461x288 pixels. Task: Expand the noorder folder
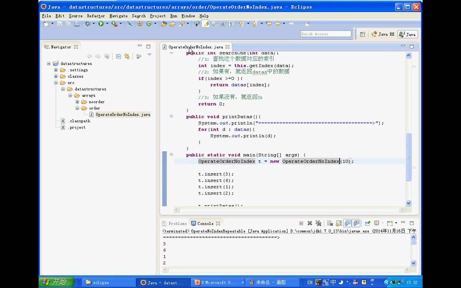[x=77, y=102]
